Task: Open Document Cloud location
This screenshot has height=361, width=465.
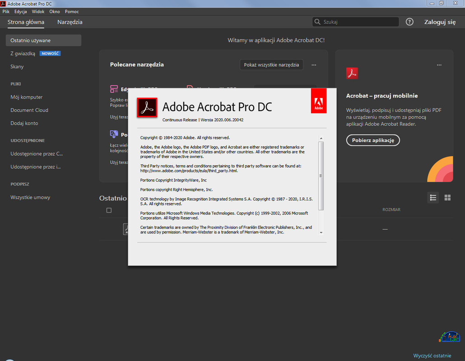Action: click(29, 110)
